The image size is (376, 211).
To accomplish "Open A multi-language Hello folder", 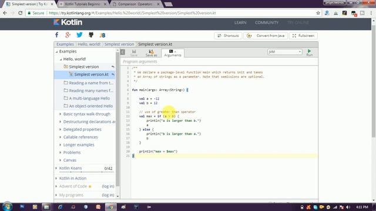I will pyautogui.click(x=87, y=98).
